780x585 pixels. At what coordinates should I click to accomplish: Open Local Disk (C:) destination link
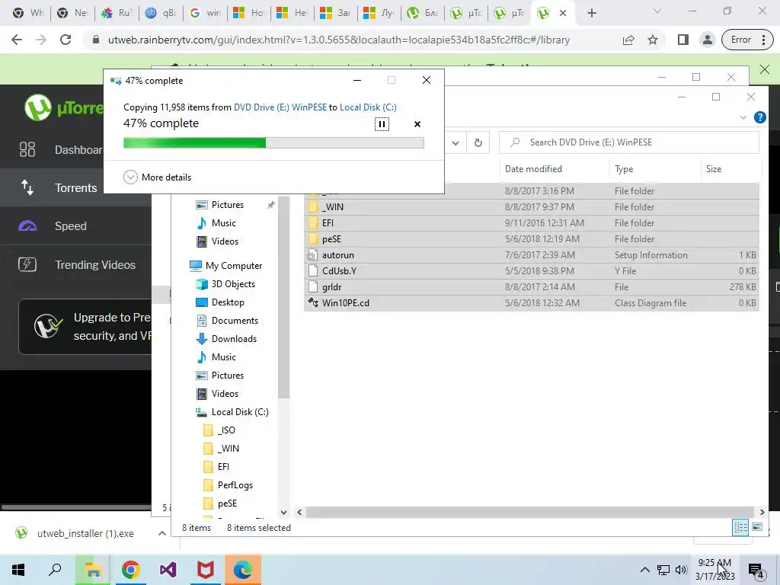click(368, 107)
